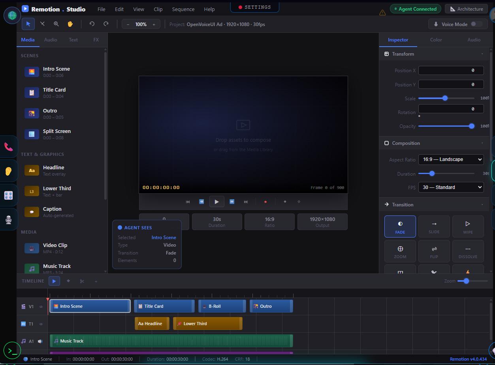Image resolution: width=495 pixels, height=365 pixels.
Task: Select the Hand tool in the toolbar
Action: tap(70, 24)
